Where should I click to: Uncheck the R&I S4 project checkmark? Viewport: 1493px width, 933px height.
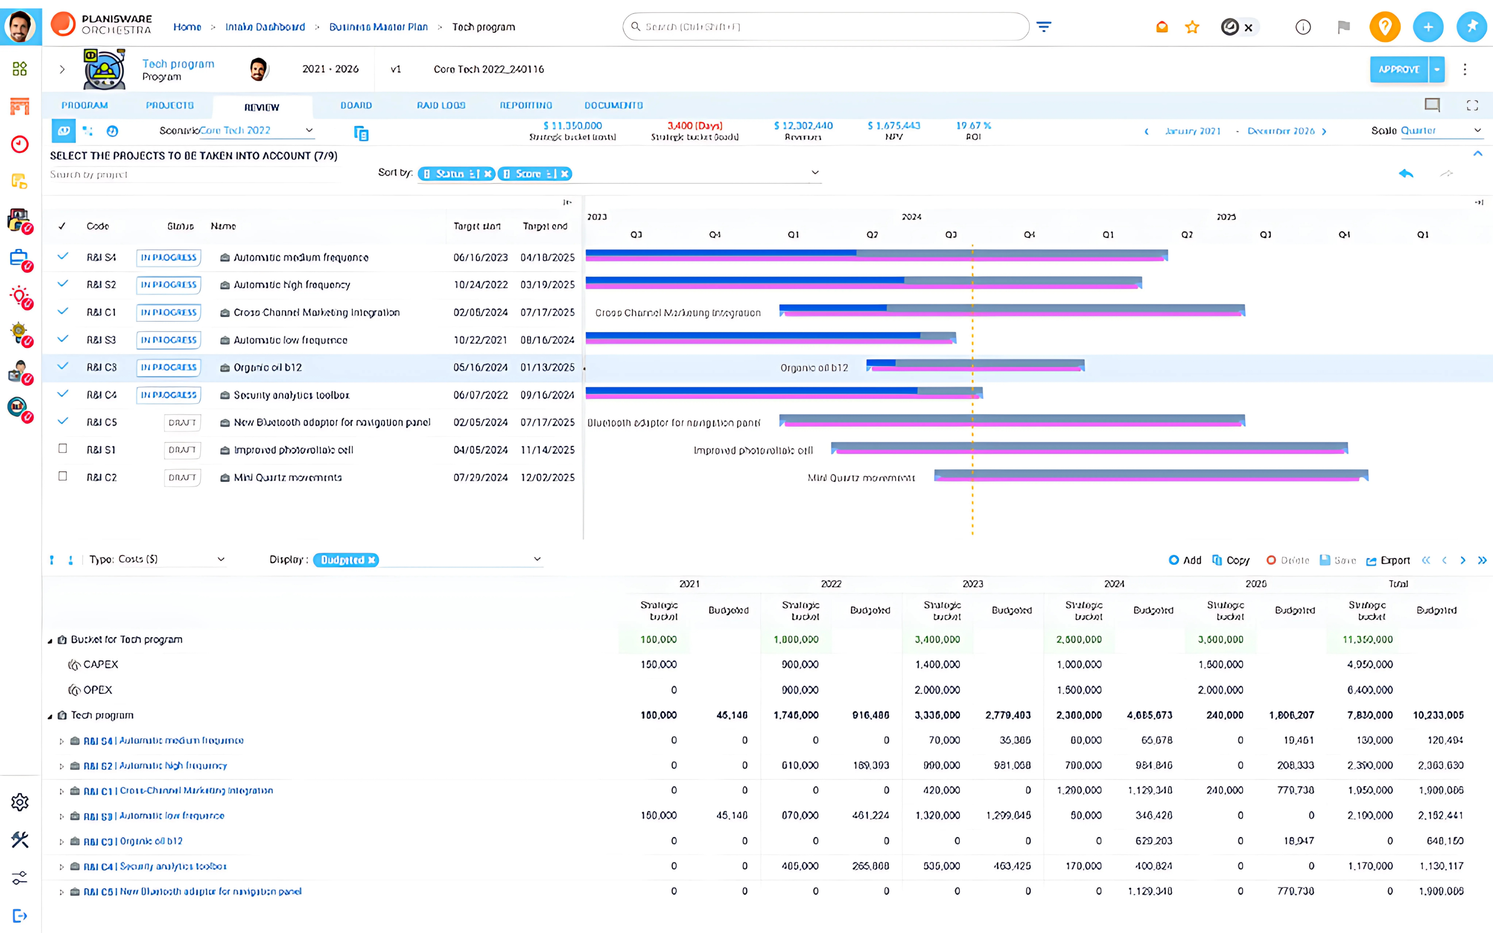click(x=62, y=256)
